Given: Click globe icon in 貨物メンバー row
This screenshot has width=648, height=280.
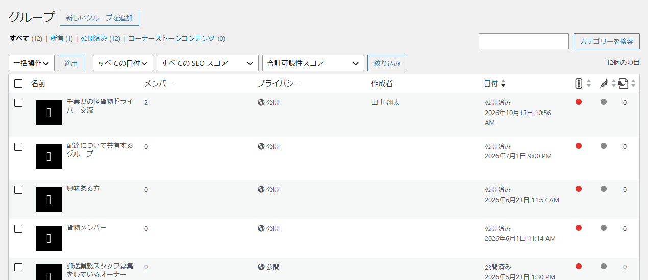Looking at the screenshot, I should pyautogui.click(x=261, y=228).
